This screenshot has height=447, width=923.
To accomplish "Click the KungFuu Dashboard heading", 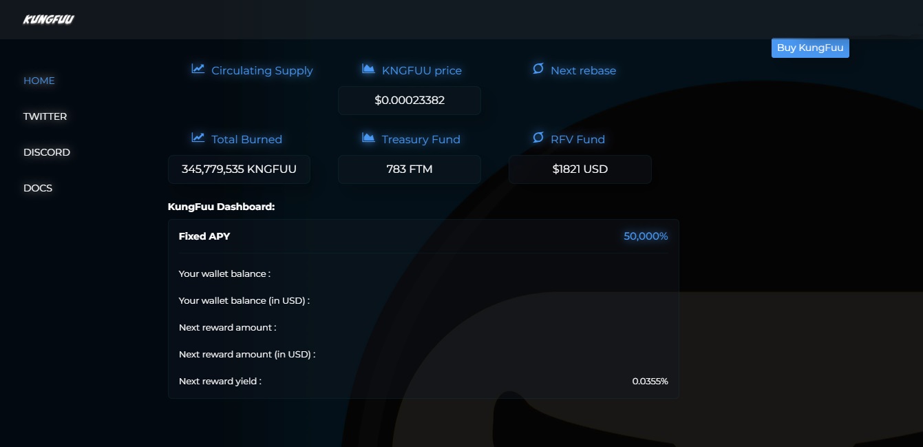I will [222, 207].
